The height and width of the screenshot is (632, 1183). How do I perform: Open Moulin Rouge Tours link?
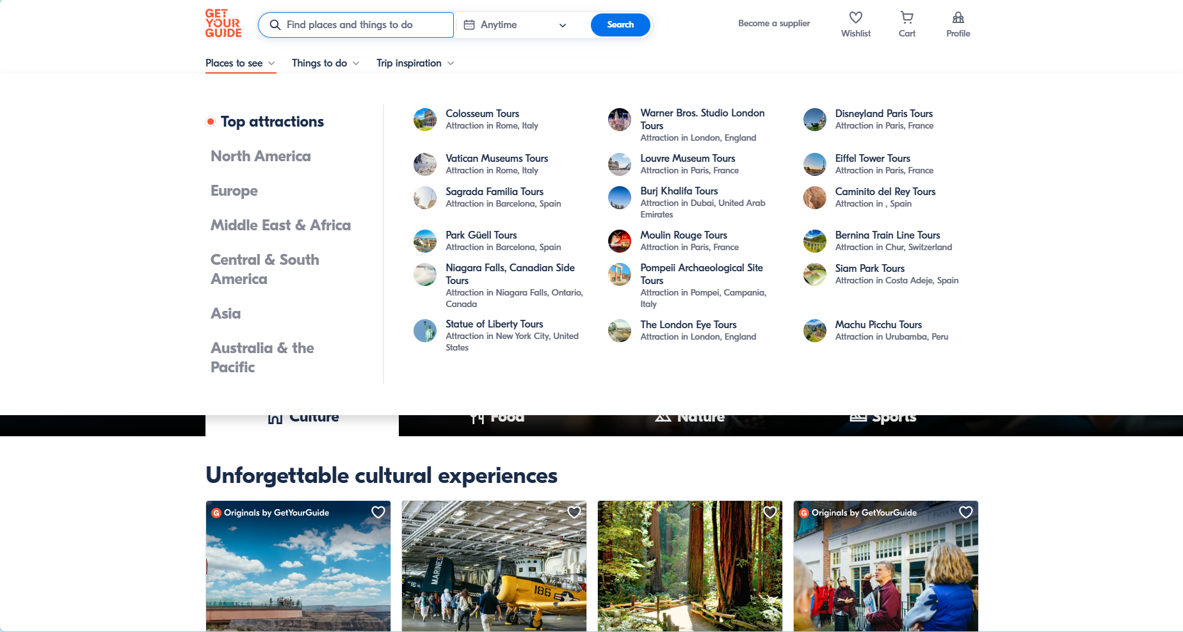pos(684,235)
